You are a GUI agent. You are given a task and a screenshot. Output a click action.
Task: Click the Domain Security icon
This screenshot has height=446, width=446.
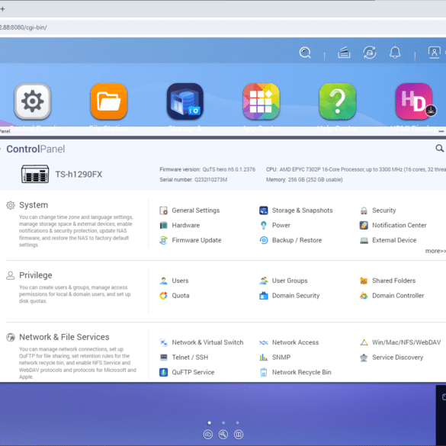[x=264, y=296]
